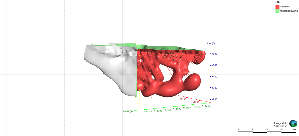Click the +13300 north axis label
Image resolution: width=299 pixels, height=136 pixels.
[196, 107]
